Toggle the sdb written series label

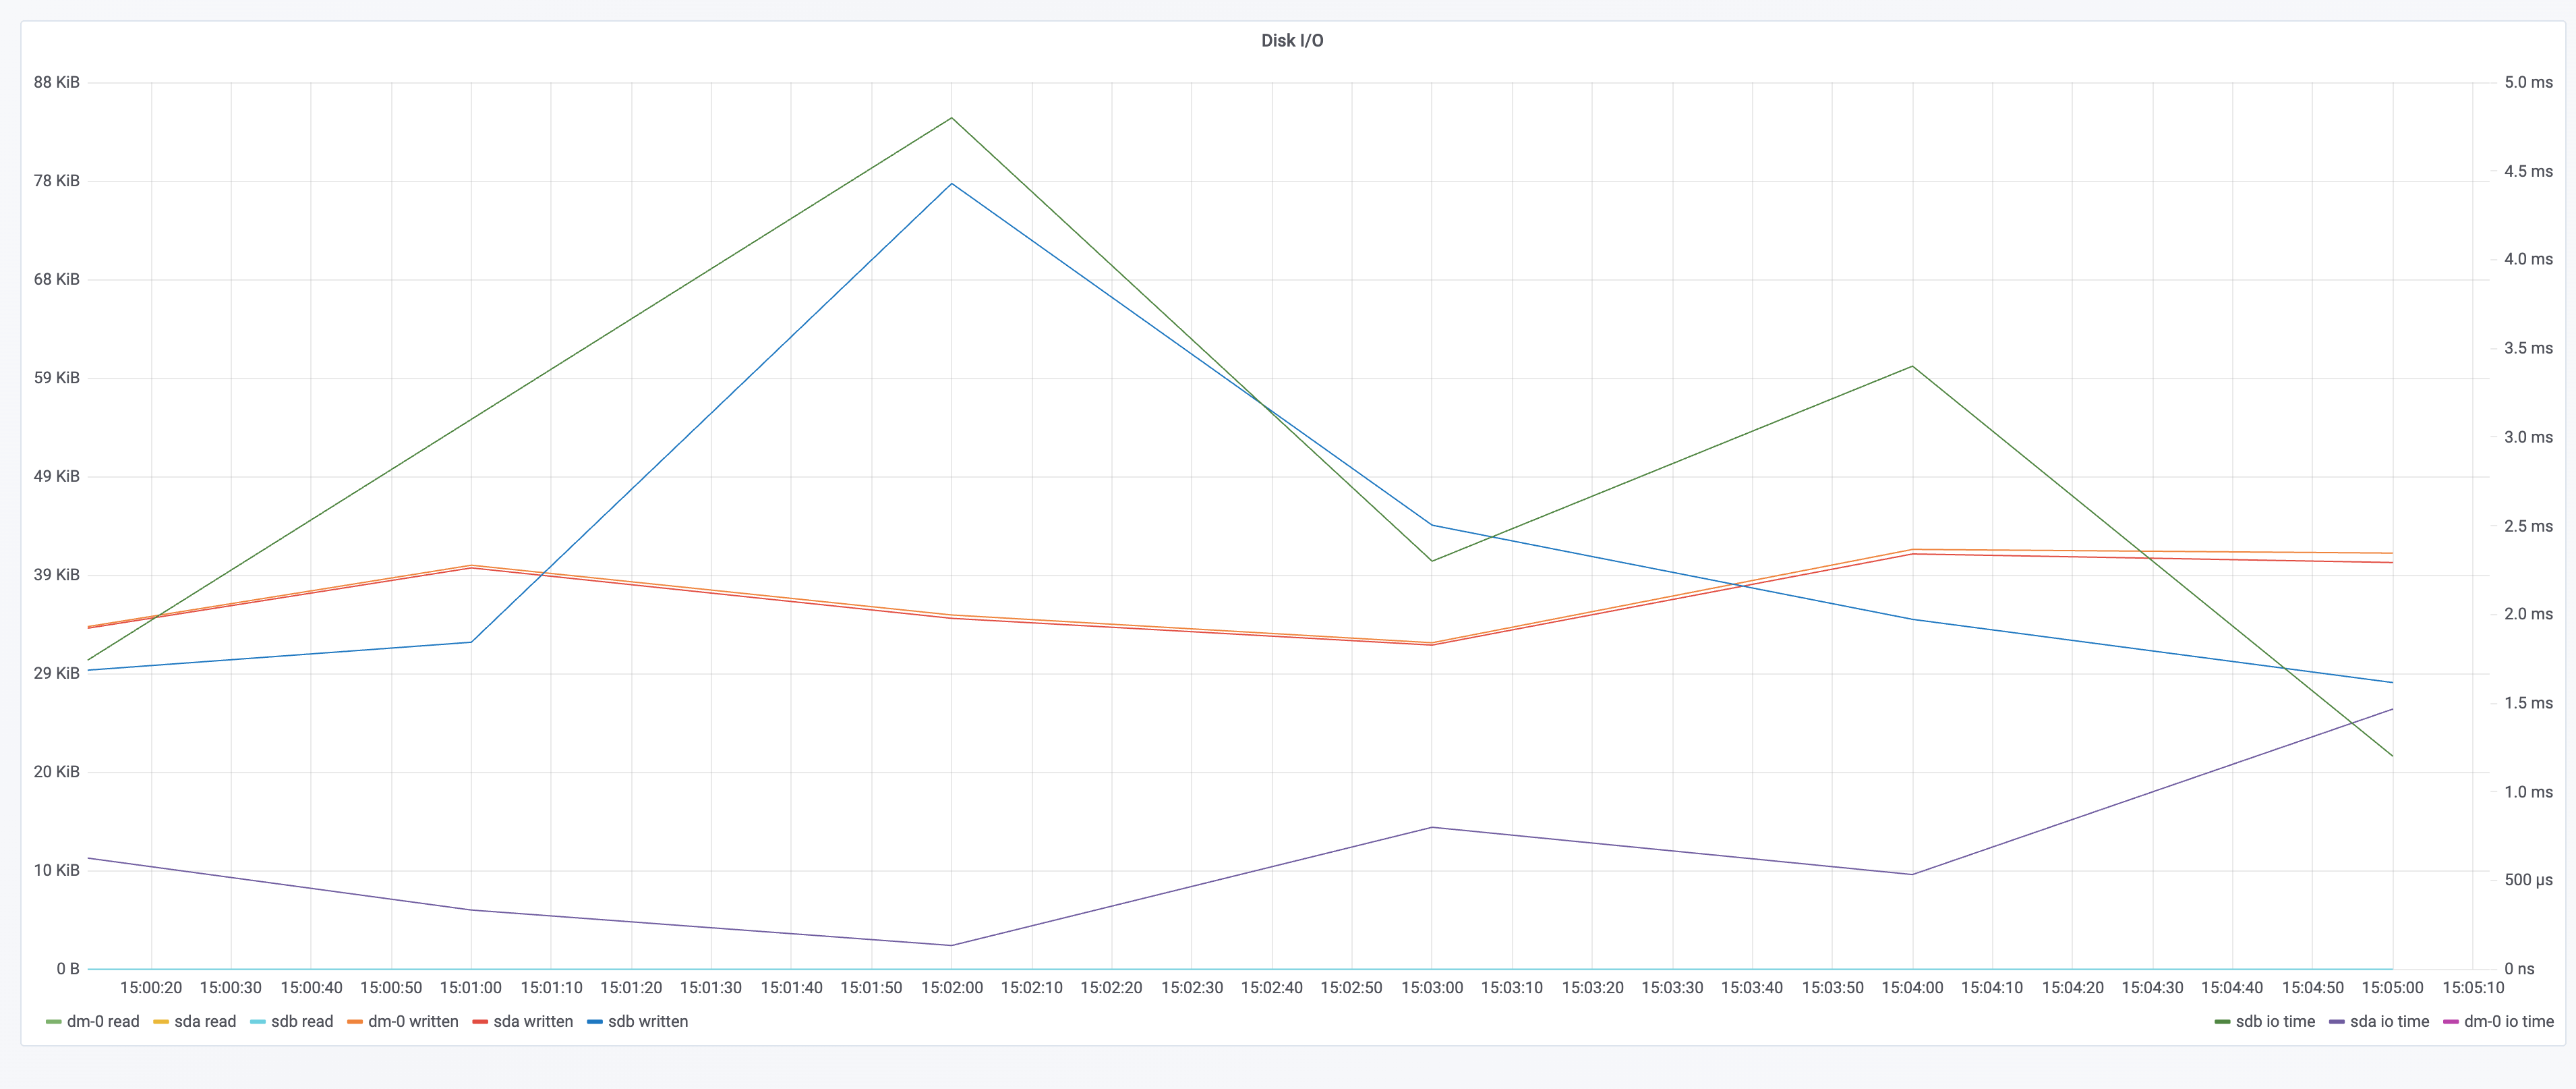click(648, 1022)
